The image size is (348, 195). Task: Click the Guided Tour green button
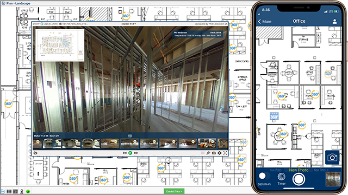(174, 191)
